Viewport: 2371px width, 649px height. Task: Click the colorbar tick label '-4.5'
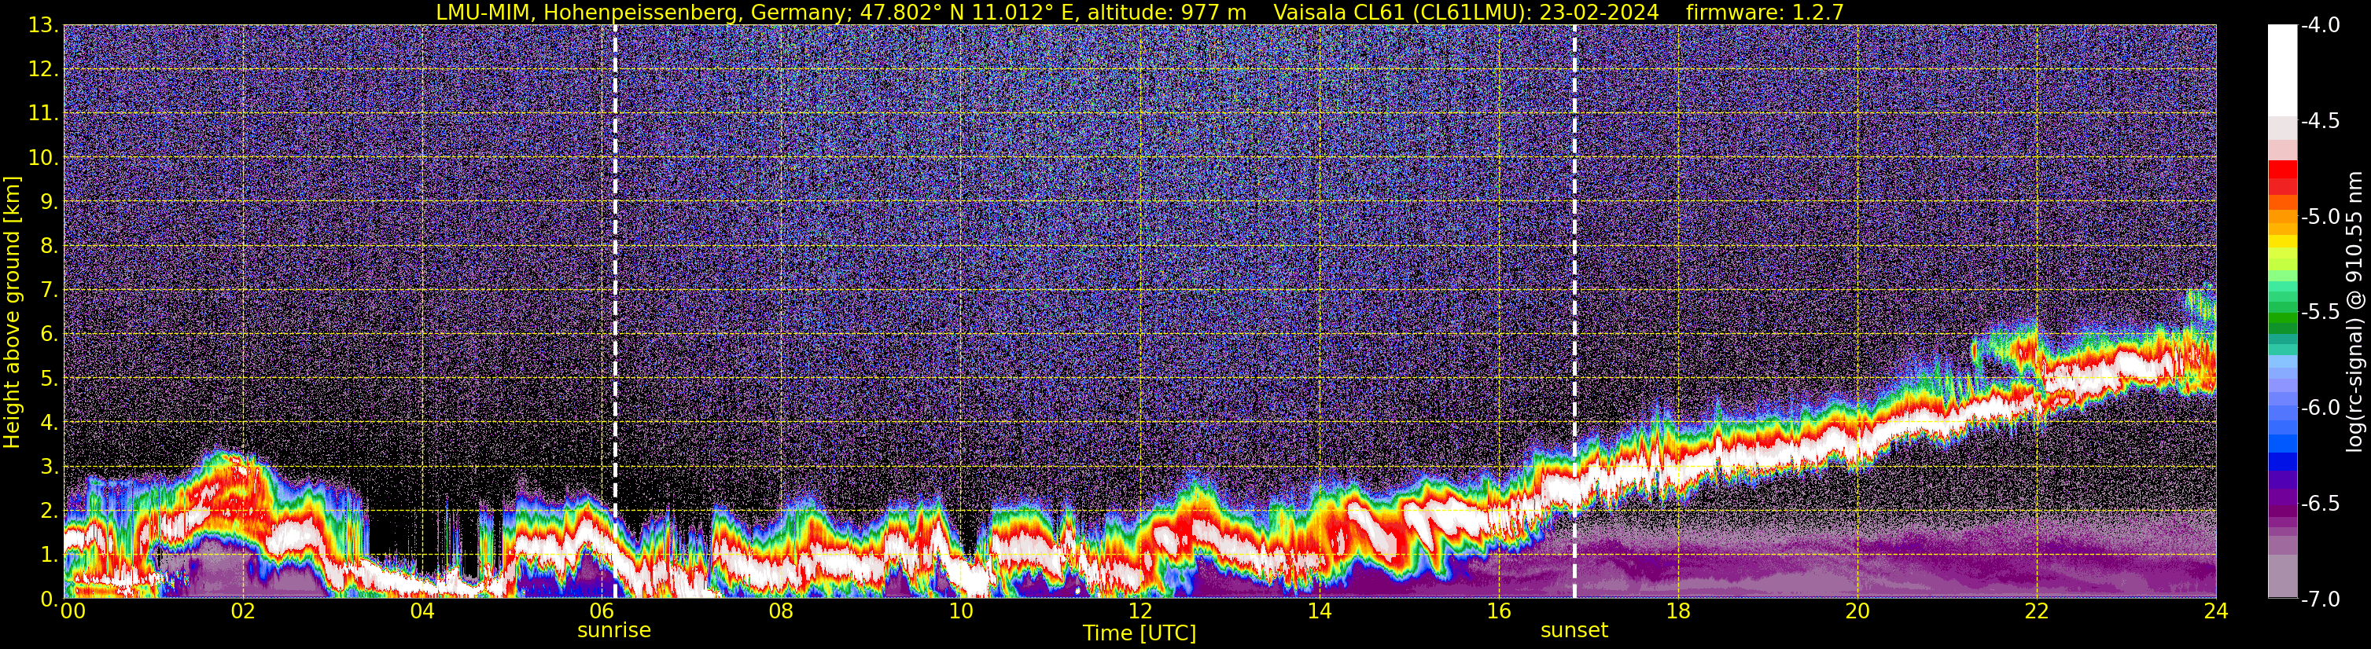[2319, 121]
